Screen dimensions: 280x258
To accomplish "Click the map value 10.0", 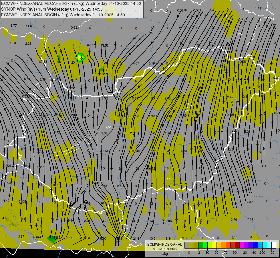I will tap(152, 239).
